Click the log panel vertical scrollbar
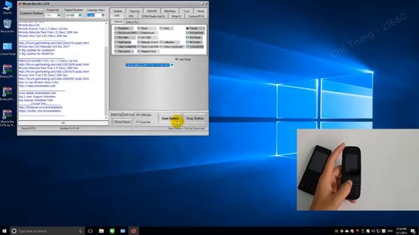419x235 pixels. (106, 70)
